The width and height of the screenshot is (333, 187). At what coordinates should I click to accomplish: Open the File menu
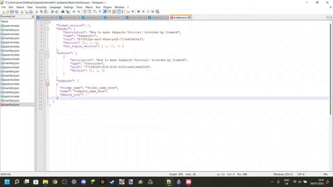4,7
